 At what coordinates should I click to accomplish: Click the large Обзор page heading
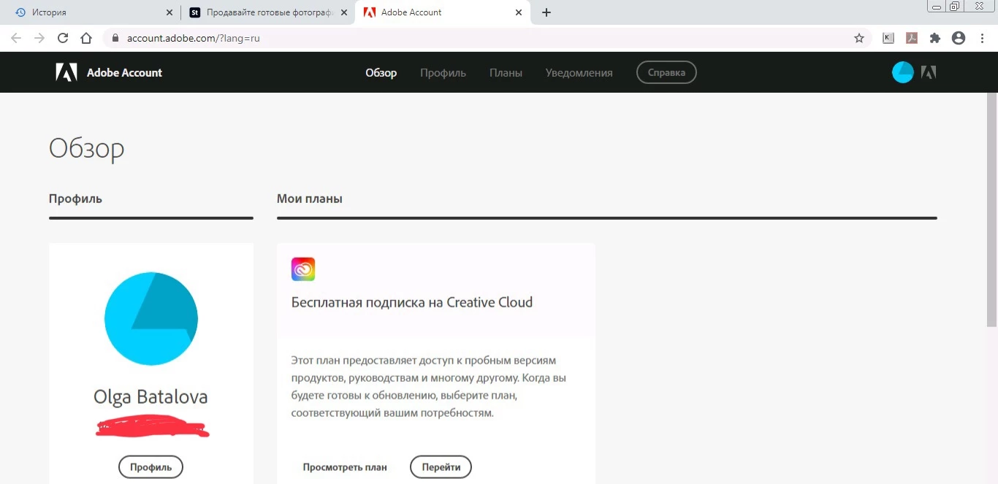86,148
